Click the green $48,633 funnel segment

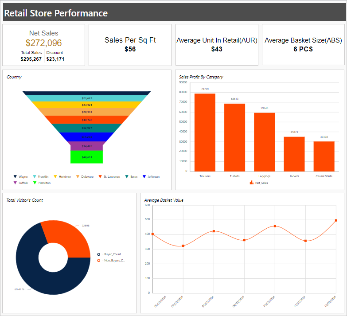tap(86, 157)
